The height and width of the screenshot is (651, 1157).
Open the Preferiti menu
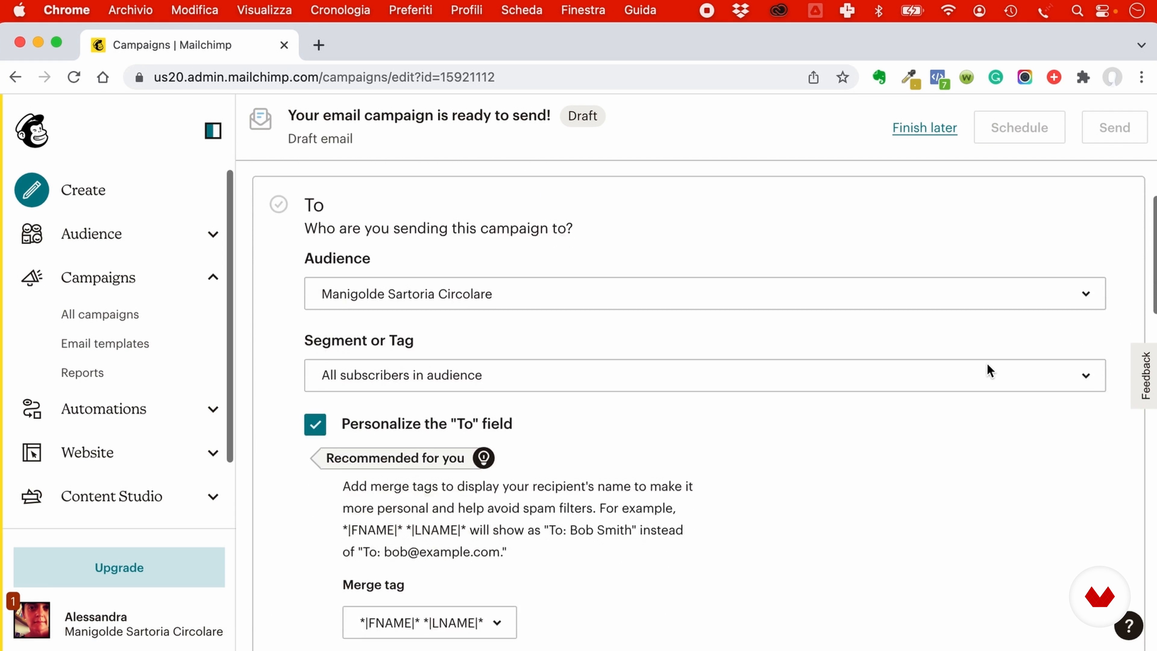410,10
